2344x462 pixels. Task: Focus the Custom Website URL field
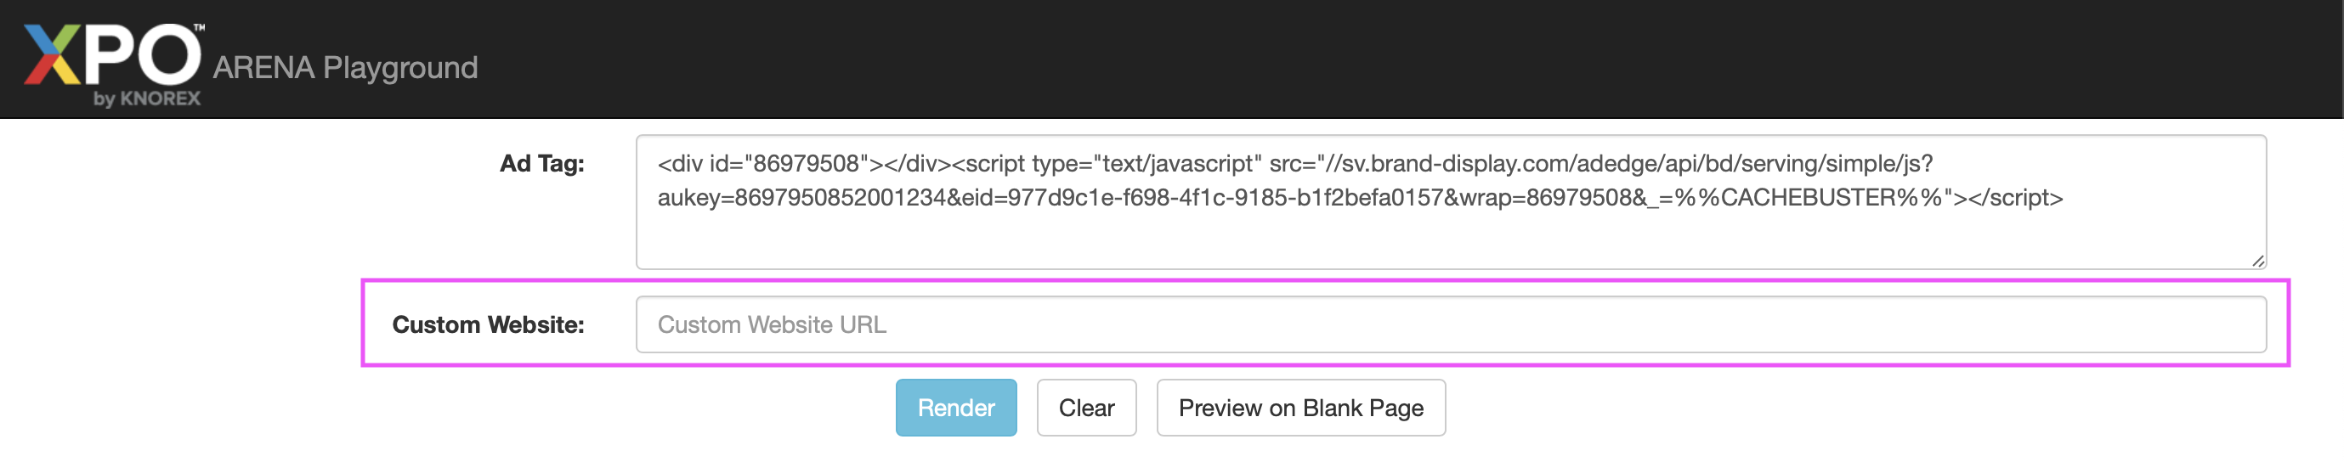1451,324
